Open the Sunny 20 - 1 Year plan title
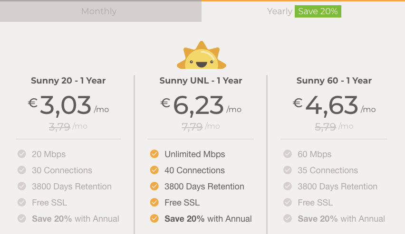Screen dimensions: 405x234 tap(68, 81)
